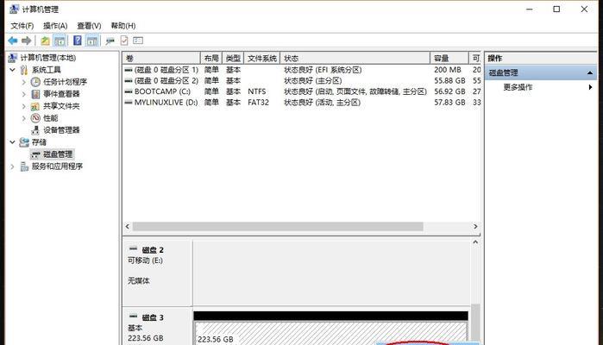Click the disk settings toolbar icon
Screen dimensions: 603x345
(110, 41)
